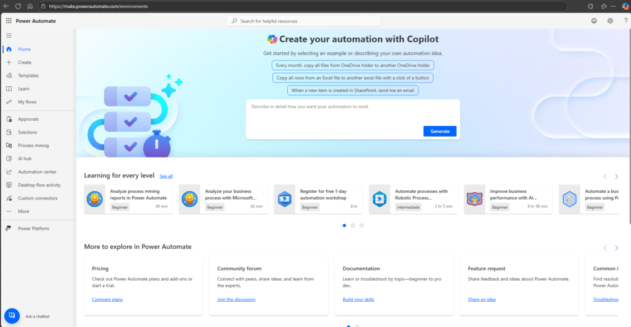
Task: Open the settings gear icon
Action: pos(610,21)
